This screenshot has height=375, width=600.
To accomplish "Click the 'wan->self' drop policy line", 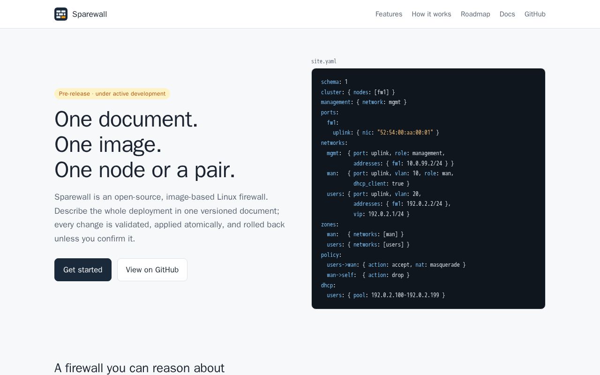I will pyautogui.click(x=368, y=275).
